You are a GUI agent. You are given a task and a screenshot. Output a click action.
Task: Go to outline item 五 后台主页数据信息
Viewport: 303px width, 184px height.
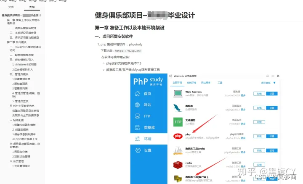click(22, 106)
